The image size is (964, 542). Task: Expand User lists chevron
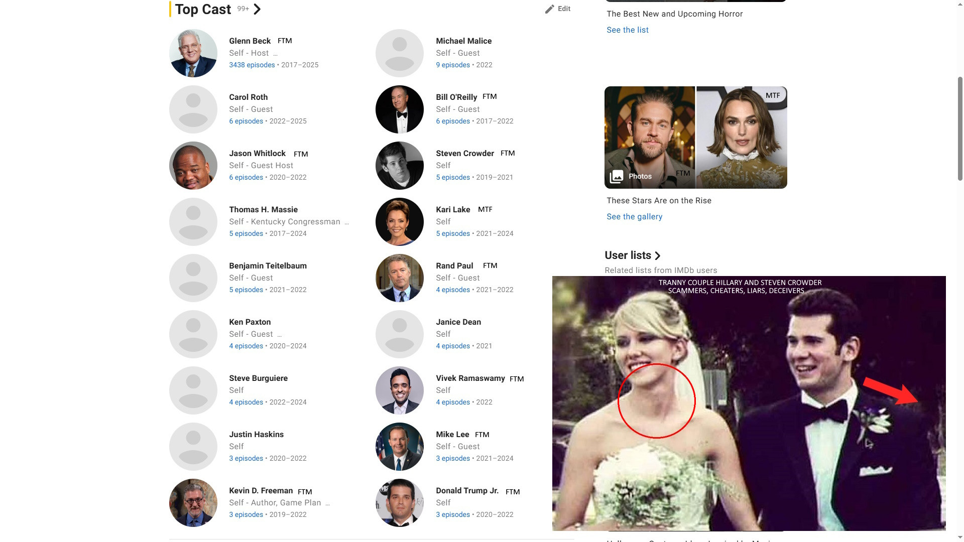(658, 256)
